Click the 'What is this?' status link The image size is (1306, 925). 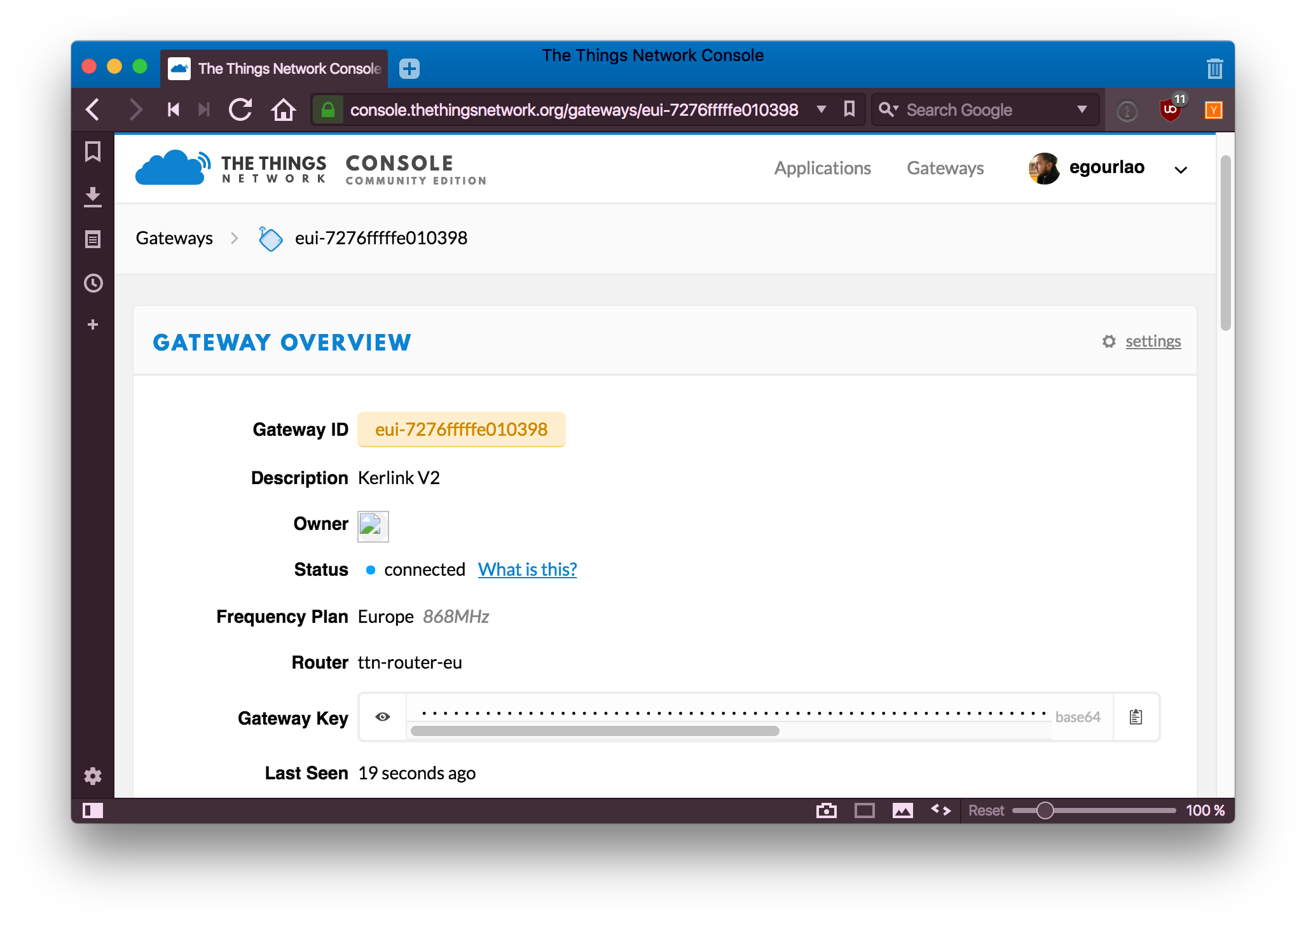click(x=527, y=569)
